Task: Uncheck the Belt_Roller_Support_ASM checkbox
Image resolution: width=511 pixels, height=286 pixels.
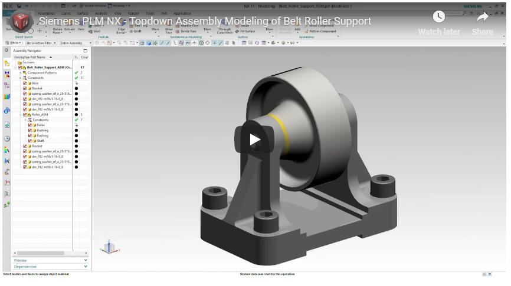Action: point(20,67)
